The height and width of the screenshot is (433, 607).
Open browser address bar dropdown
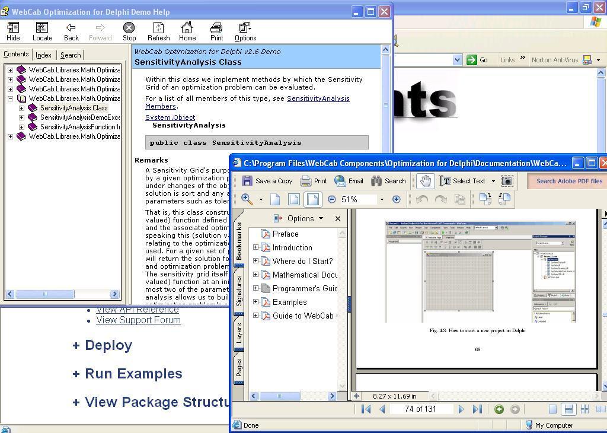coord(457,60)
